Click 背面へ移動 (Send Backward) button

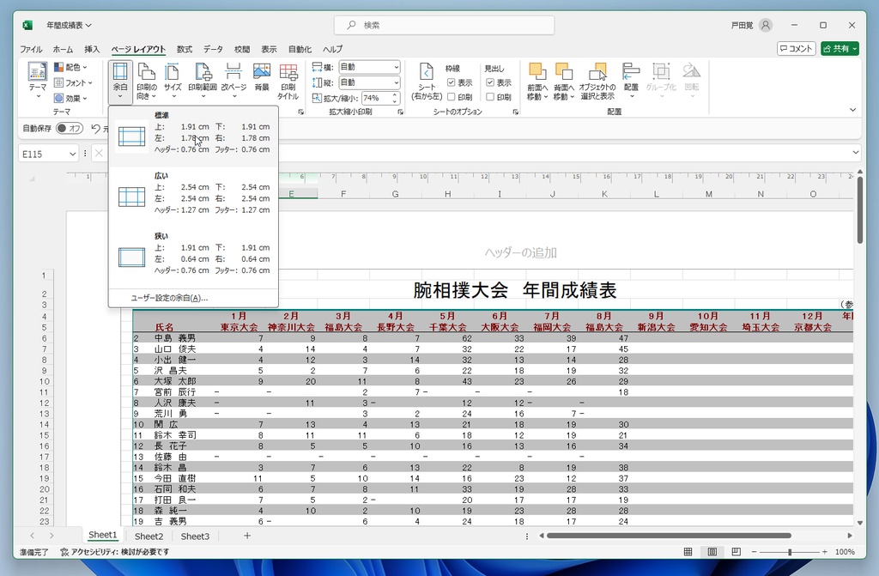coord(564,82)
